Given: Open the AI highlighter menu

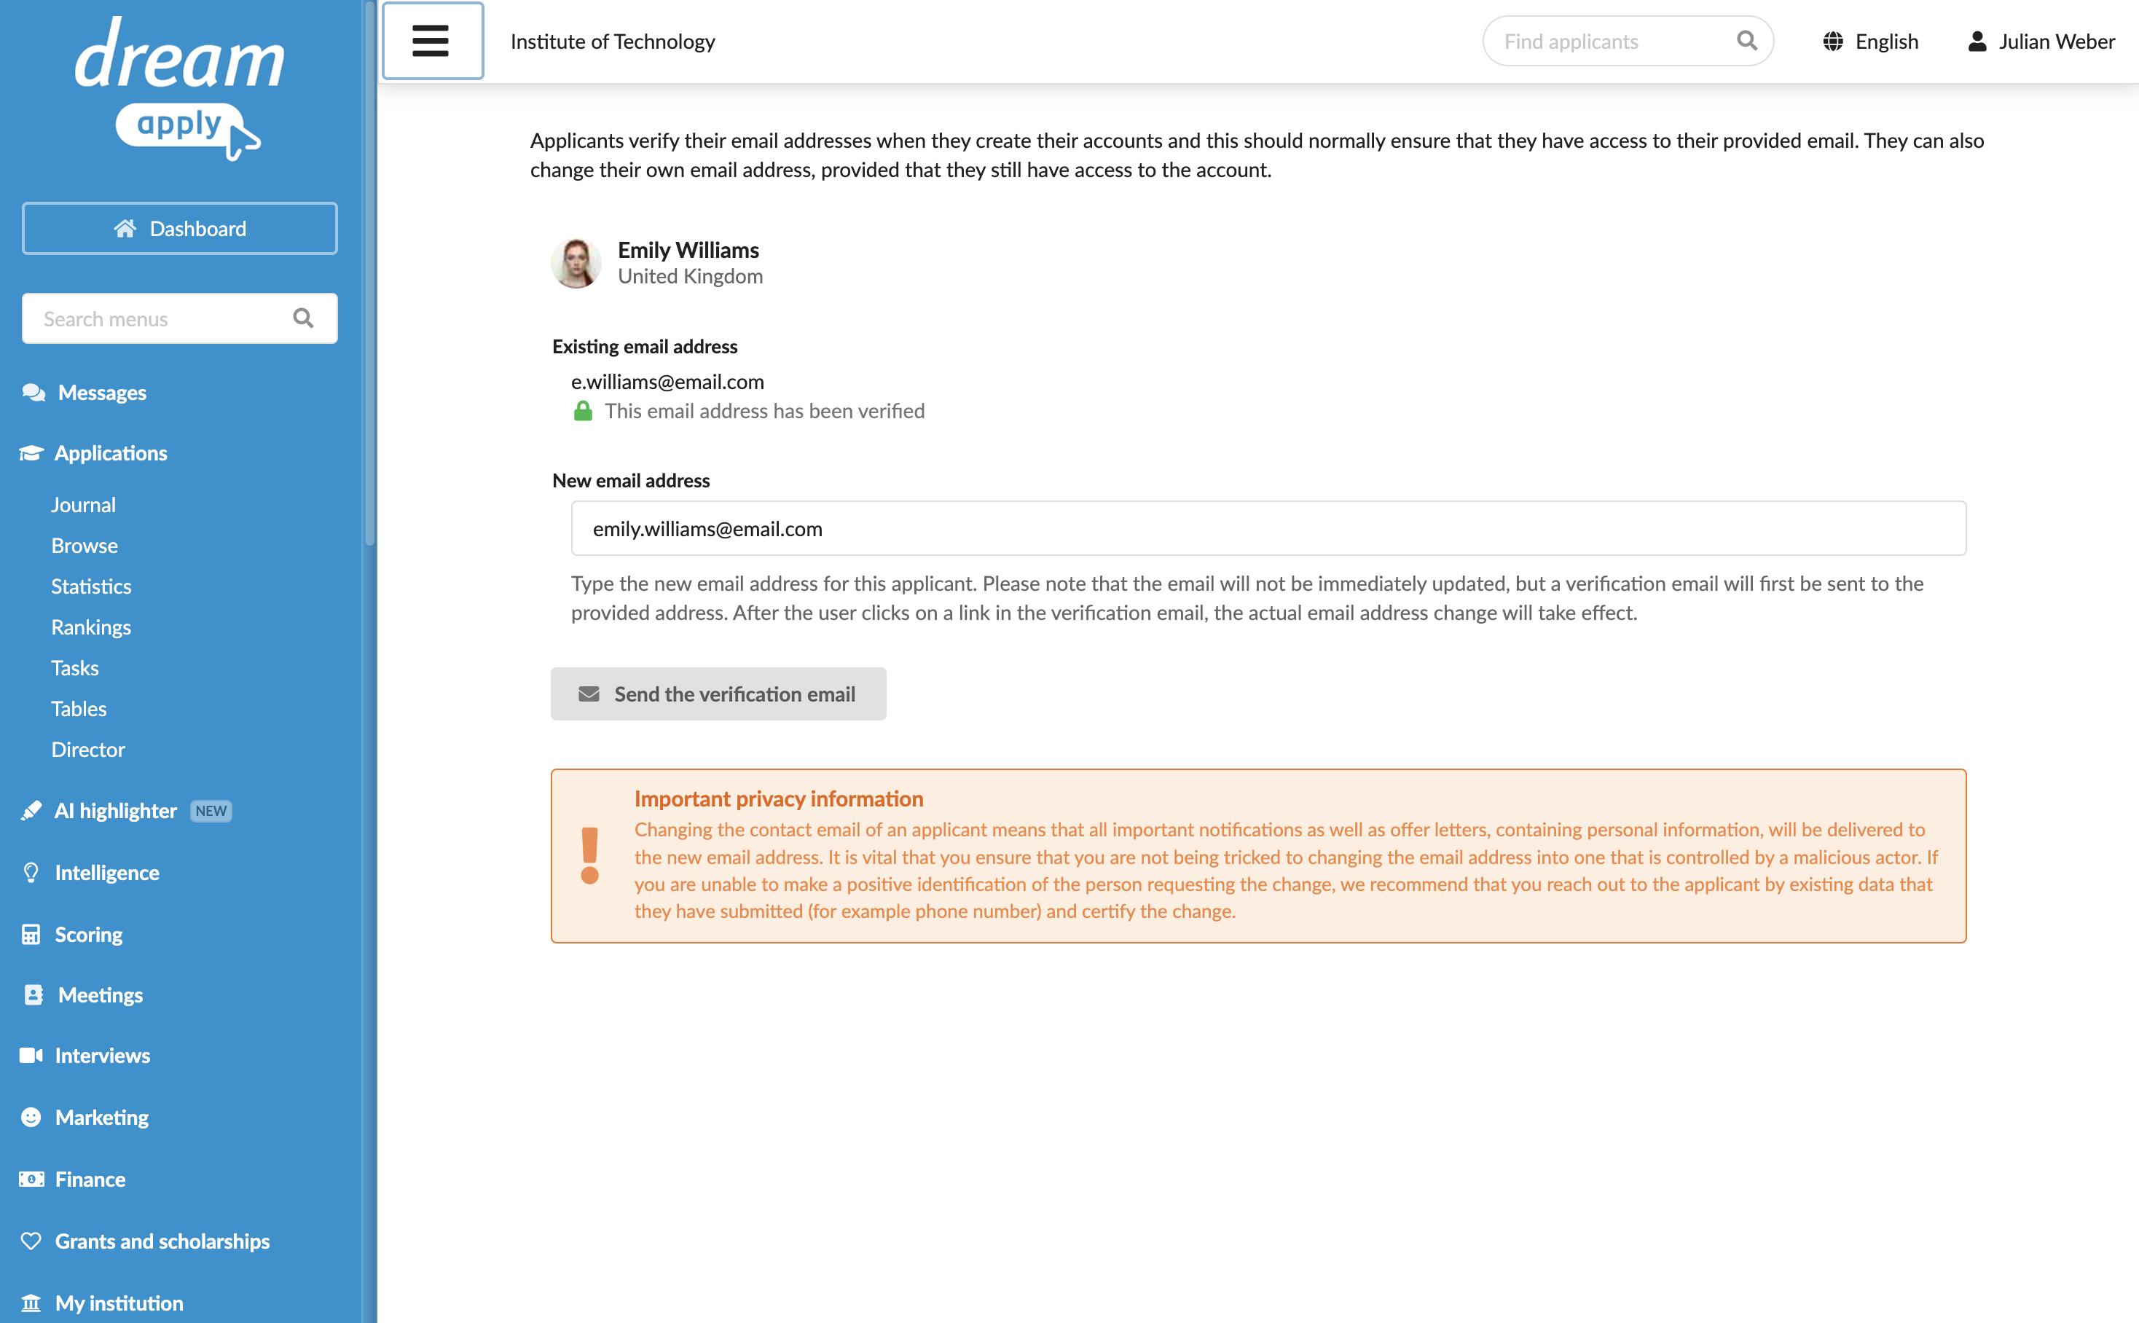Looking at the screenshot, I should 116,810.
